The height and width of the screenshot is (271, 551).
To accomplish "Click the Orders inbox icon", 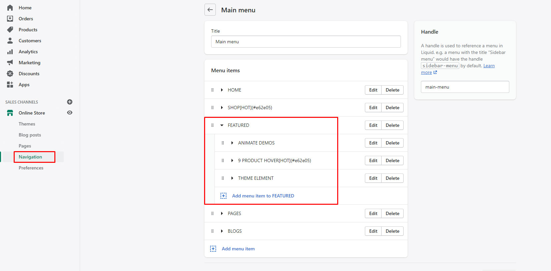I will coord(10,19).
